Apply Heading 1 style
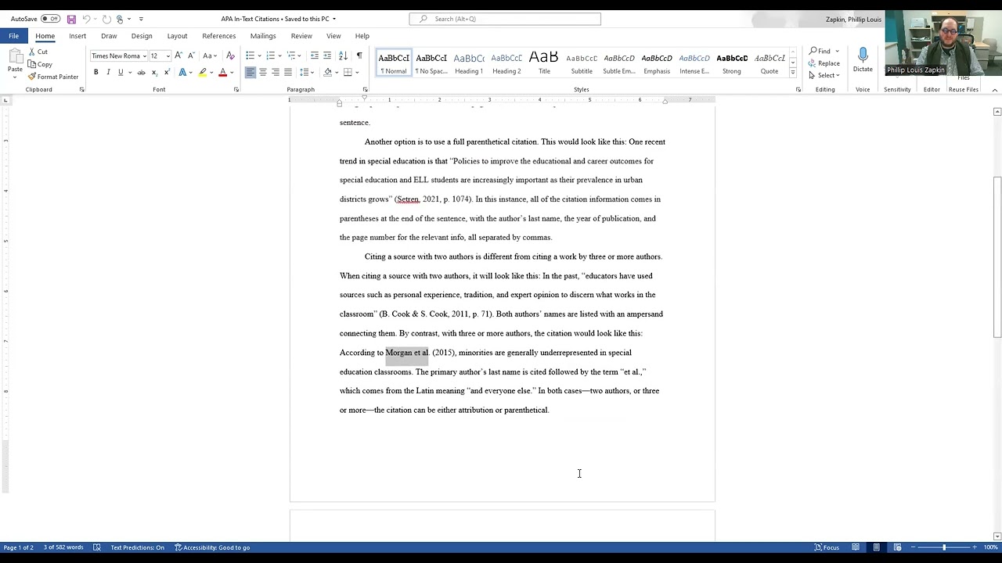Image resolution: width=1002 pixels, height=563 pixels. tap(469, 63)
